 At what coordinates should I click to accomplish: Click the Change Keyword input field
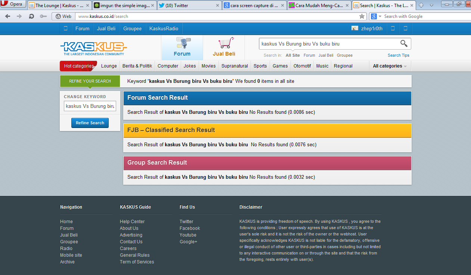tap(90, 106)
